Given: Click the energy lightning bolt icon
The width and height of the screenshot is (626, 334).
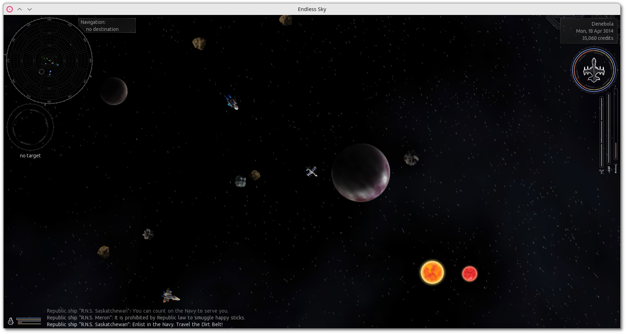Looking at the screenshot, I should [609, 169].
